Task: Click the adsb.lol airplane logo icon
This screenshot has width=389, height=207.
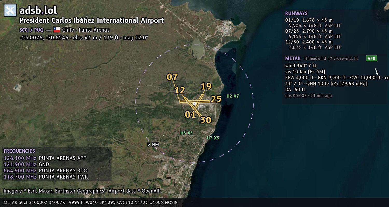Action: coord(10,11)
